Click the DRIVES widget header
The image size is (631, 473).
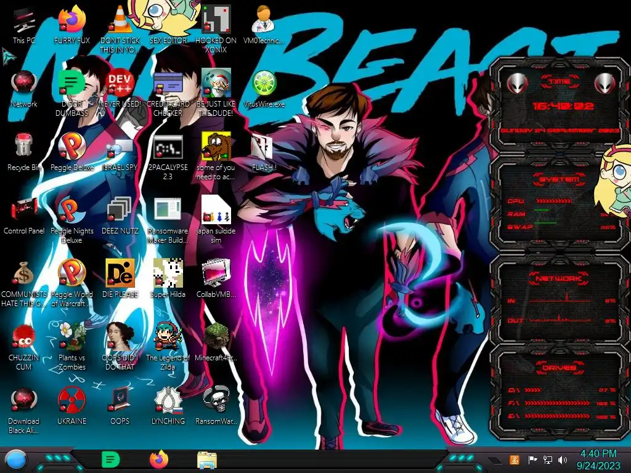[x=560, y=368]
